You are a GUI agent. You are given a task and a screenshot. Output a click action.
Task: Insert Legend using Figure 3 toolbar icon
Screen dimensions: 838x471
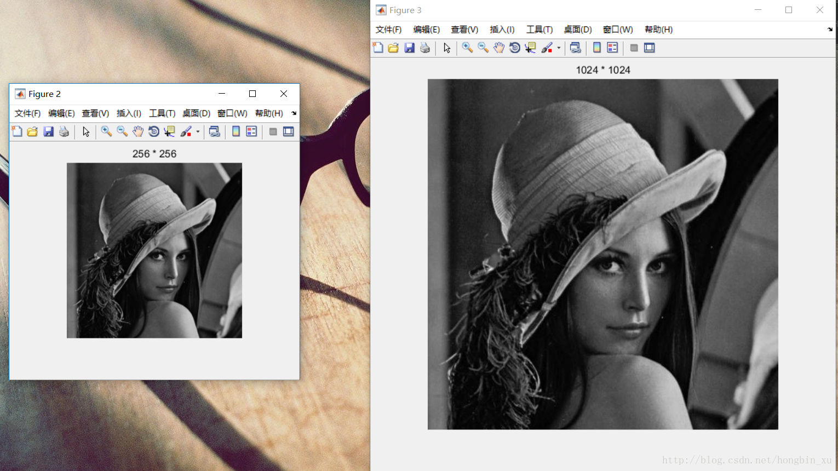coord(612,48)
